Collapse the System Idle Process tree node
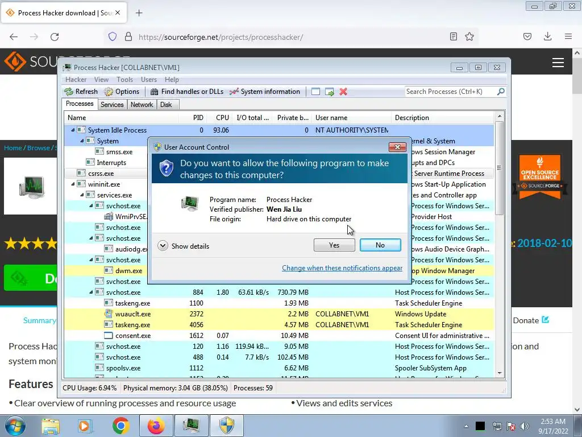Image resolution: width=582 pixels, height=437 pixels. 73,130
